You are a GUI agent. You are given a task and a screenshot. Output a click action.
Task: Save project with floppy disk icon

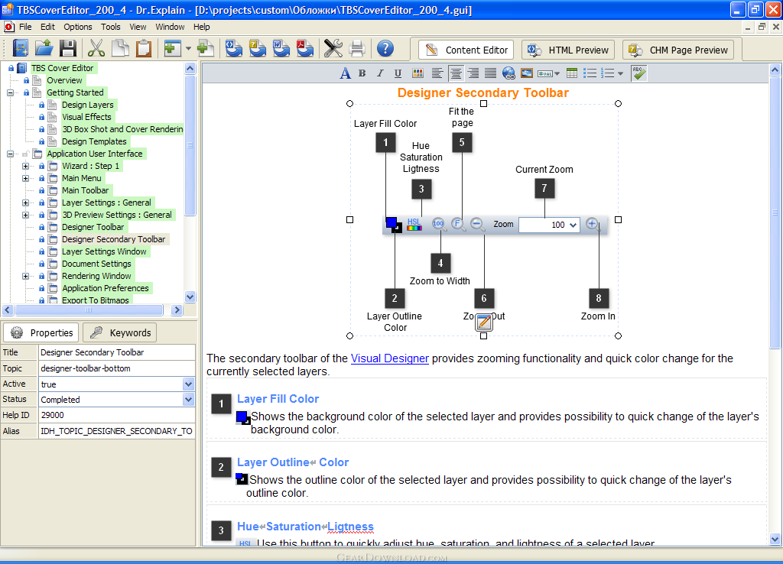point(68,48)
